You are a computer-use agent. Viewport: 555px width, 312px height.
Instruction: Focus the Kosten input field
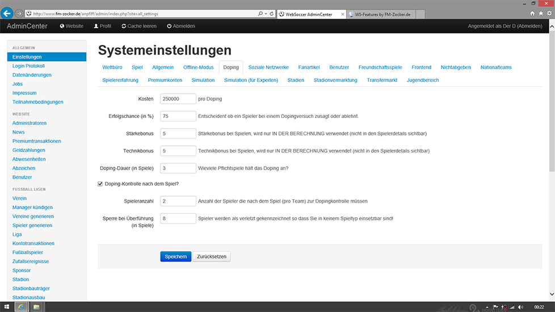[178, 99]
